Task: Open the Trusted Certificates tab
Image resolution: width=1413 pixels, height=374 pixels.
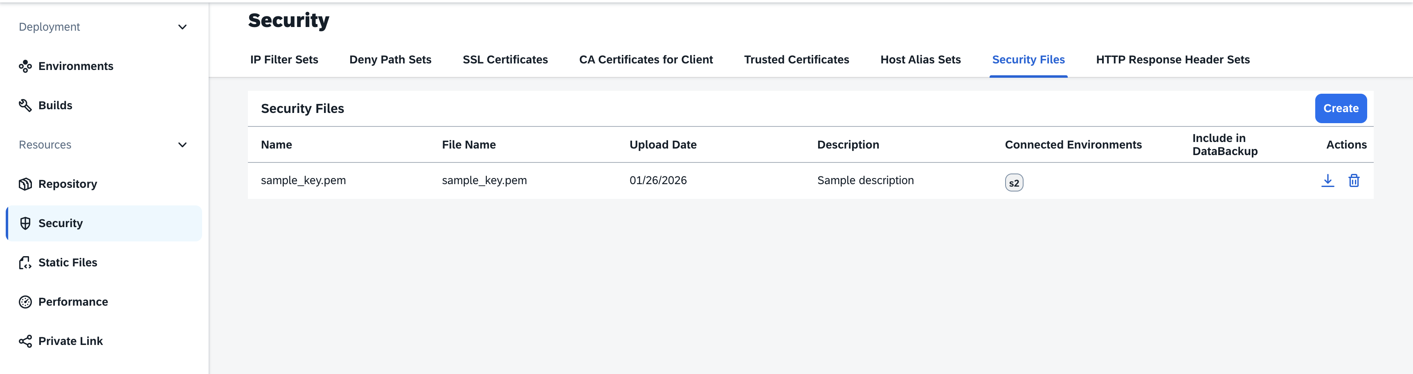Action: click(x=796, y=59)
